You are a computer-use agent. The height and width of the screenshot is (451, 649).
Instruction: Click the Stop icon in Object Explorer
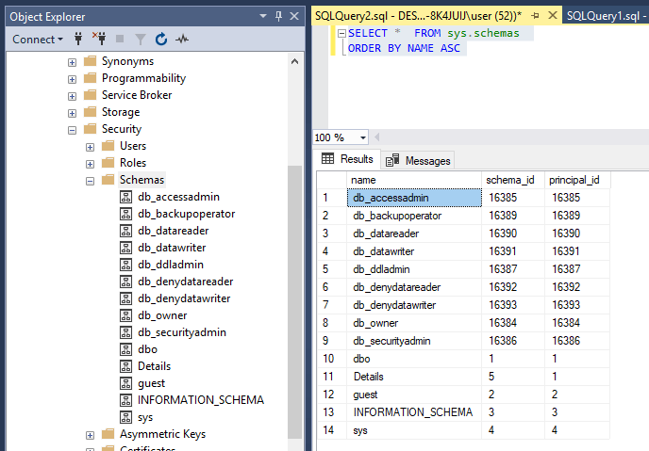[120, 40]
